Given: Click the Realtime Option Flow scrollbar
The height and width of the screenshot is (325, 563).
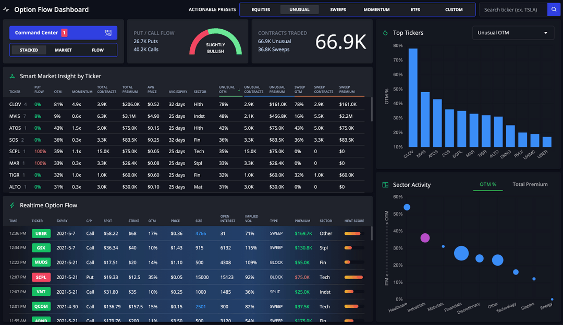Looking at the screenshot, I should 371,233.
